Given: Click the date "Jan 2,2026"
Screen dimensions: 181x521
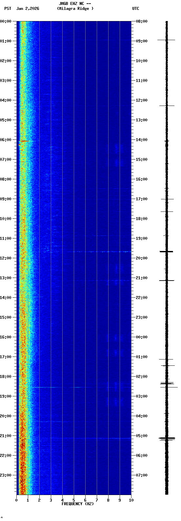Looking at the screenshot, I should point(28,9).
